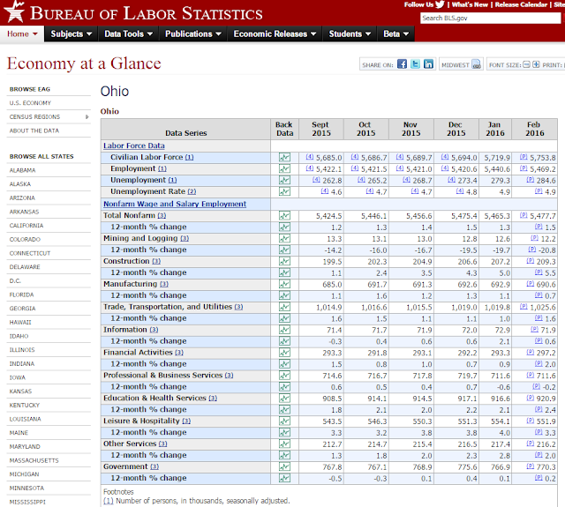Open back data chart for Other Services
Viewport: 565px width, 507px height.
click(284, 444)
